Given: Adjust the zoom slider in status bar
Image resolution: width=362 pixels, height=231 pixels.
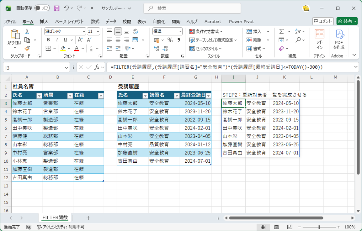Looking at the screenshot, I should pos(319,227).
